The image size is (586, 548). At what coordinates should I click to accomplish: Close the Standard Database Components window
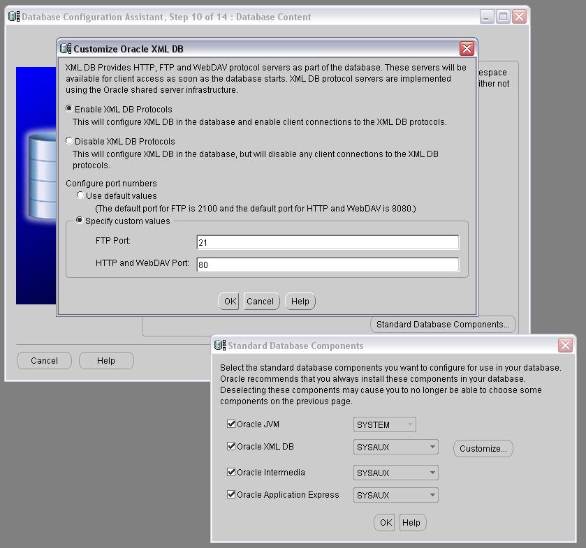click(565, 345)
